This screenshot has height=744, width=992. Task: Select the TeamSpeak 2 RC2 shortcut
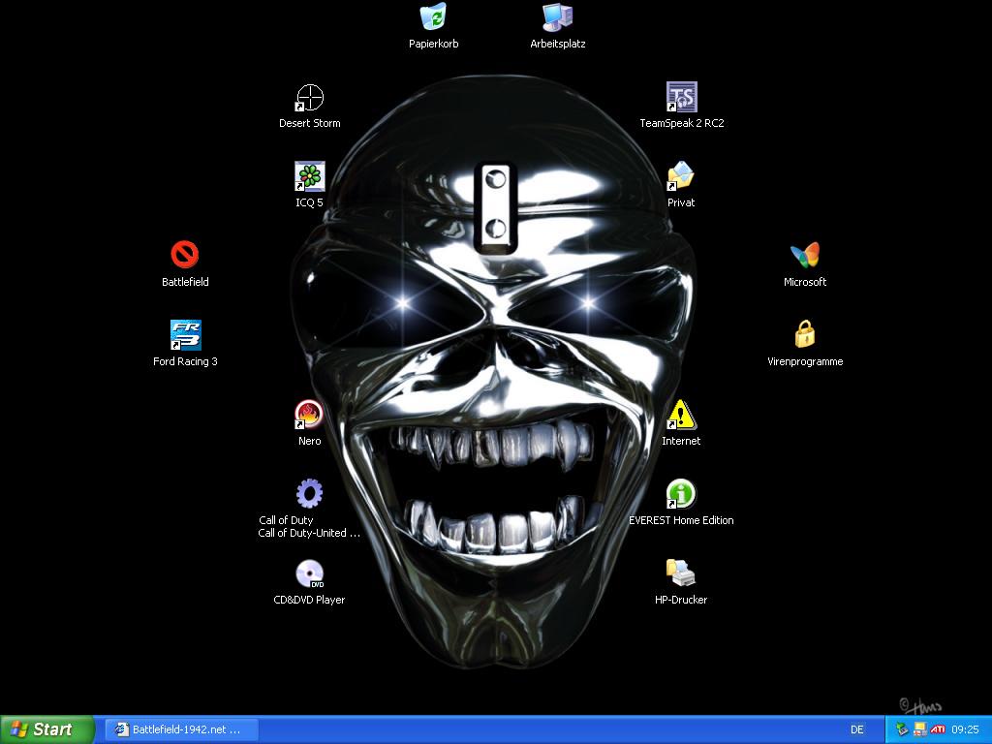click(x=681, y=98)
